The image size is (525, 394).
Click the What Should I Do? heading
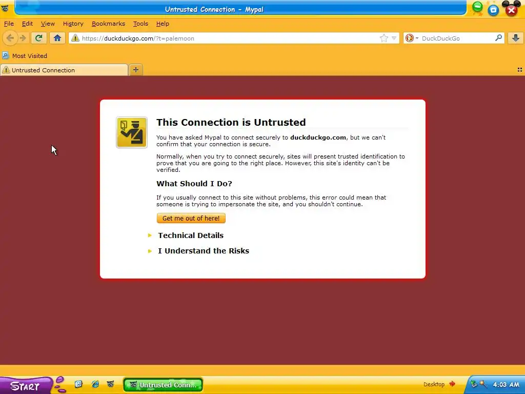tap(194, 184)
